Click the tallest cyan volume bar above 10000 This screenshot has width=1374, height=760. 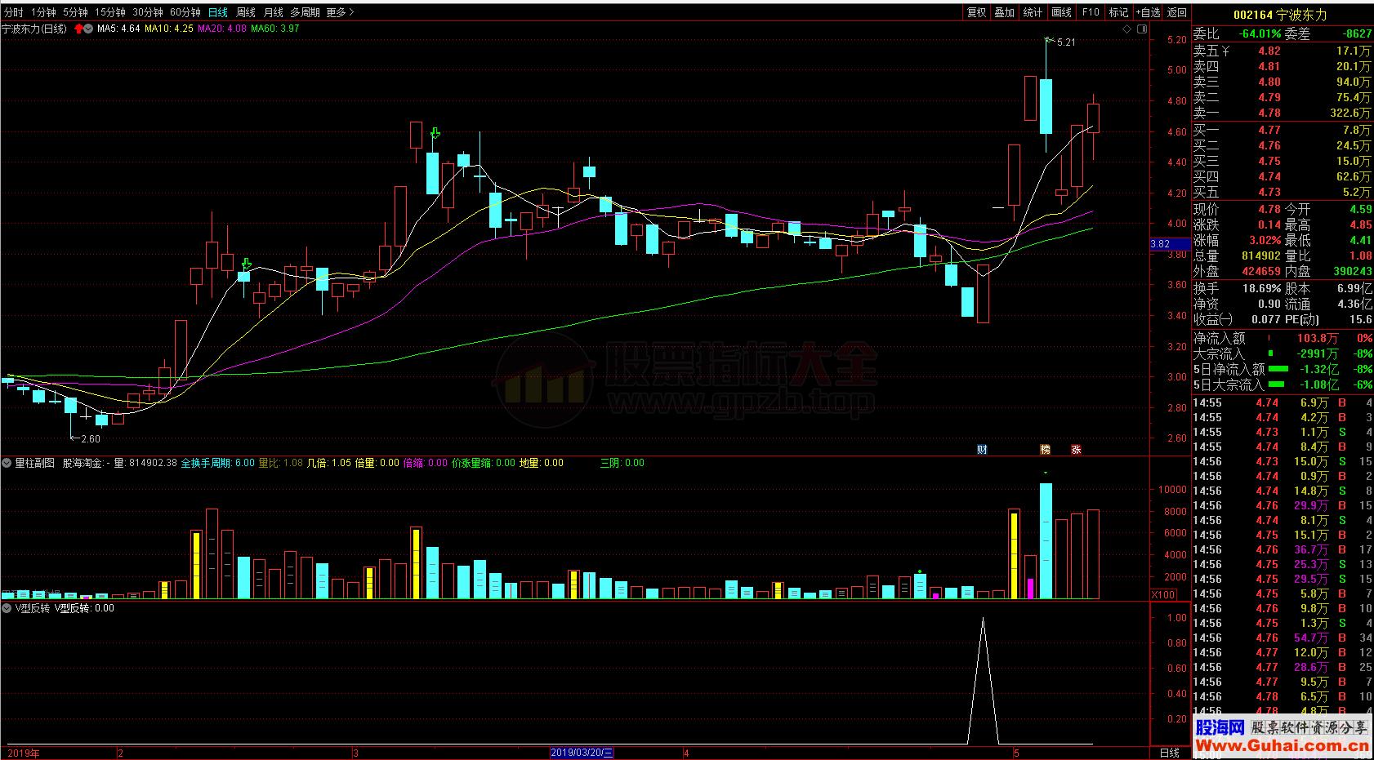pyautogui.click(x=1046, y=540)
